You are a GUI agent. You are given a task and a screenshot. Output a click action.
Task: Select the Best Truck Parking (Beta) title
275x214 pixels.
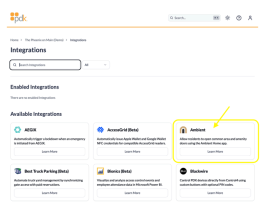(x=46, y=171)
